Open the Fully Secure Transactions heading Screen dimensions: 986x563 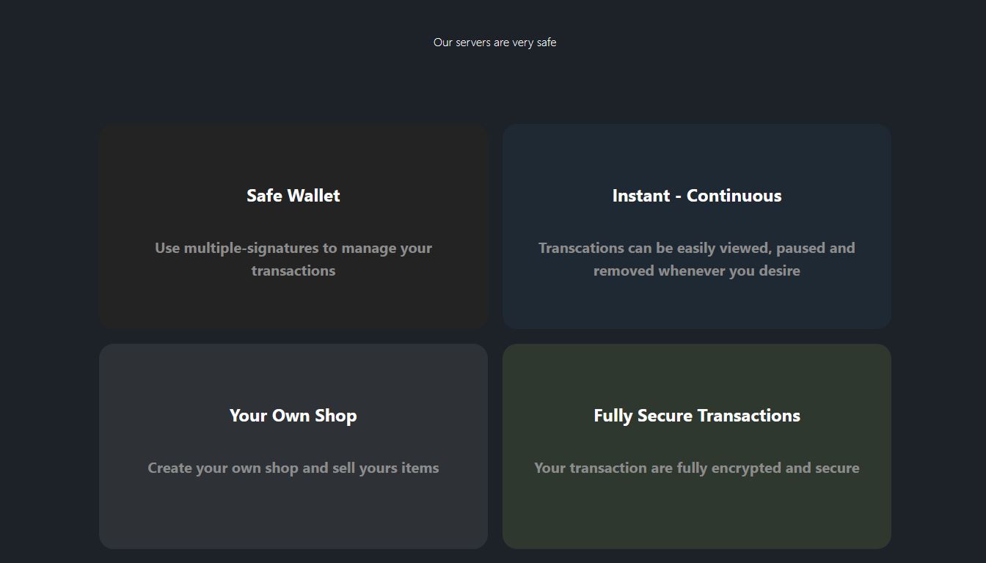coord(697,416)
